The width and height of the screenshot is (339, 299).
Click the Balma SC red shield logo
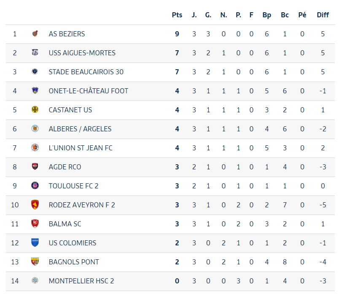click(35, 224)
